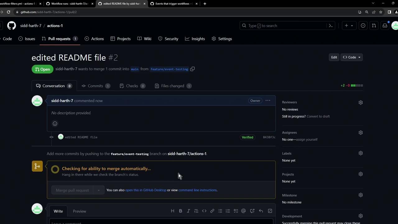Open this in GitHub Desktop link

pyautogui.click(x=146, y=190)
